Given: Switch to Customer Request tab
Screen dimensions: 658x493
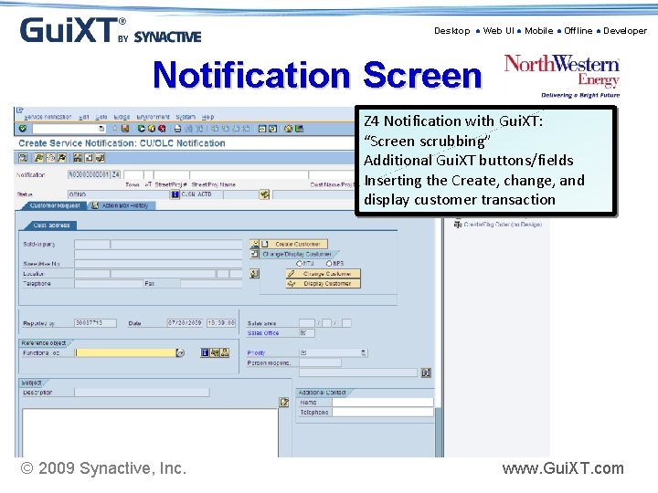Looking at the screenshot, I should pos(55,205).
